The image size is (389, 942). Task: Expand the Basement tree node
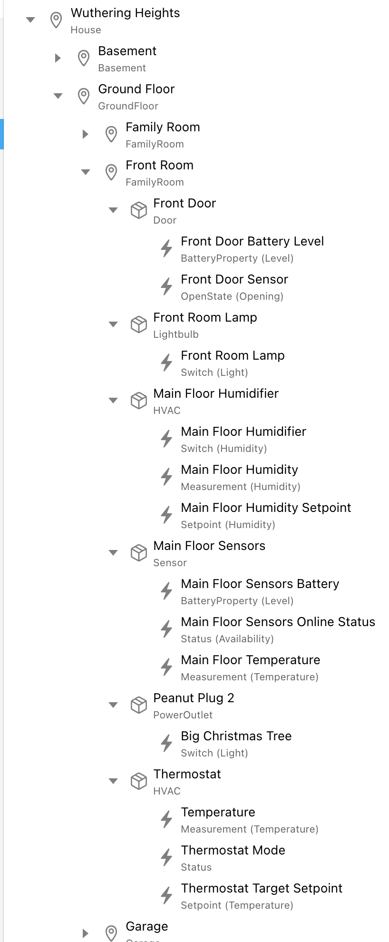click(x=58, y=58)
